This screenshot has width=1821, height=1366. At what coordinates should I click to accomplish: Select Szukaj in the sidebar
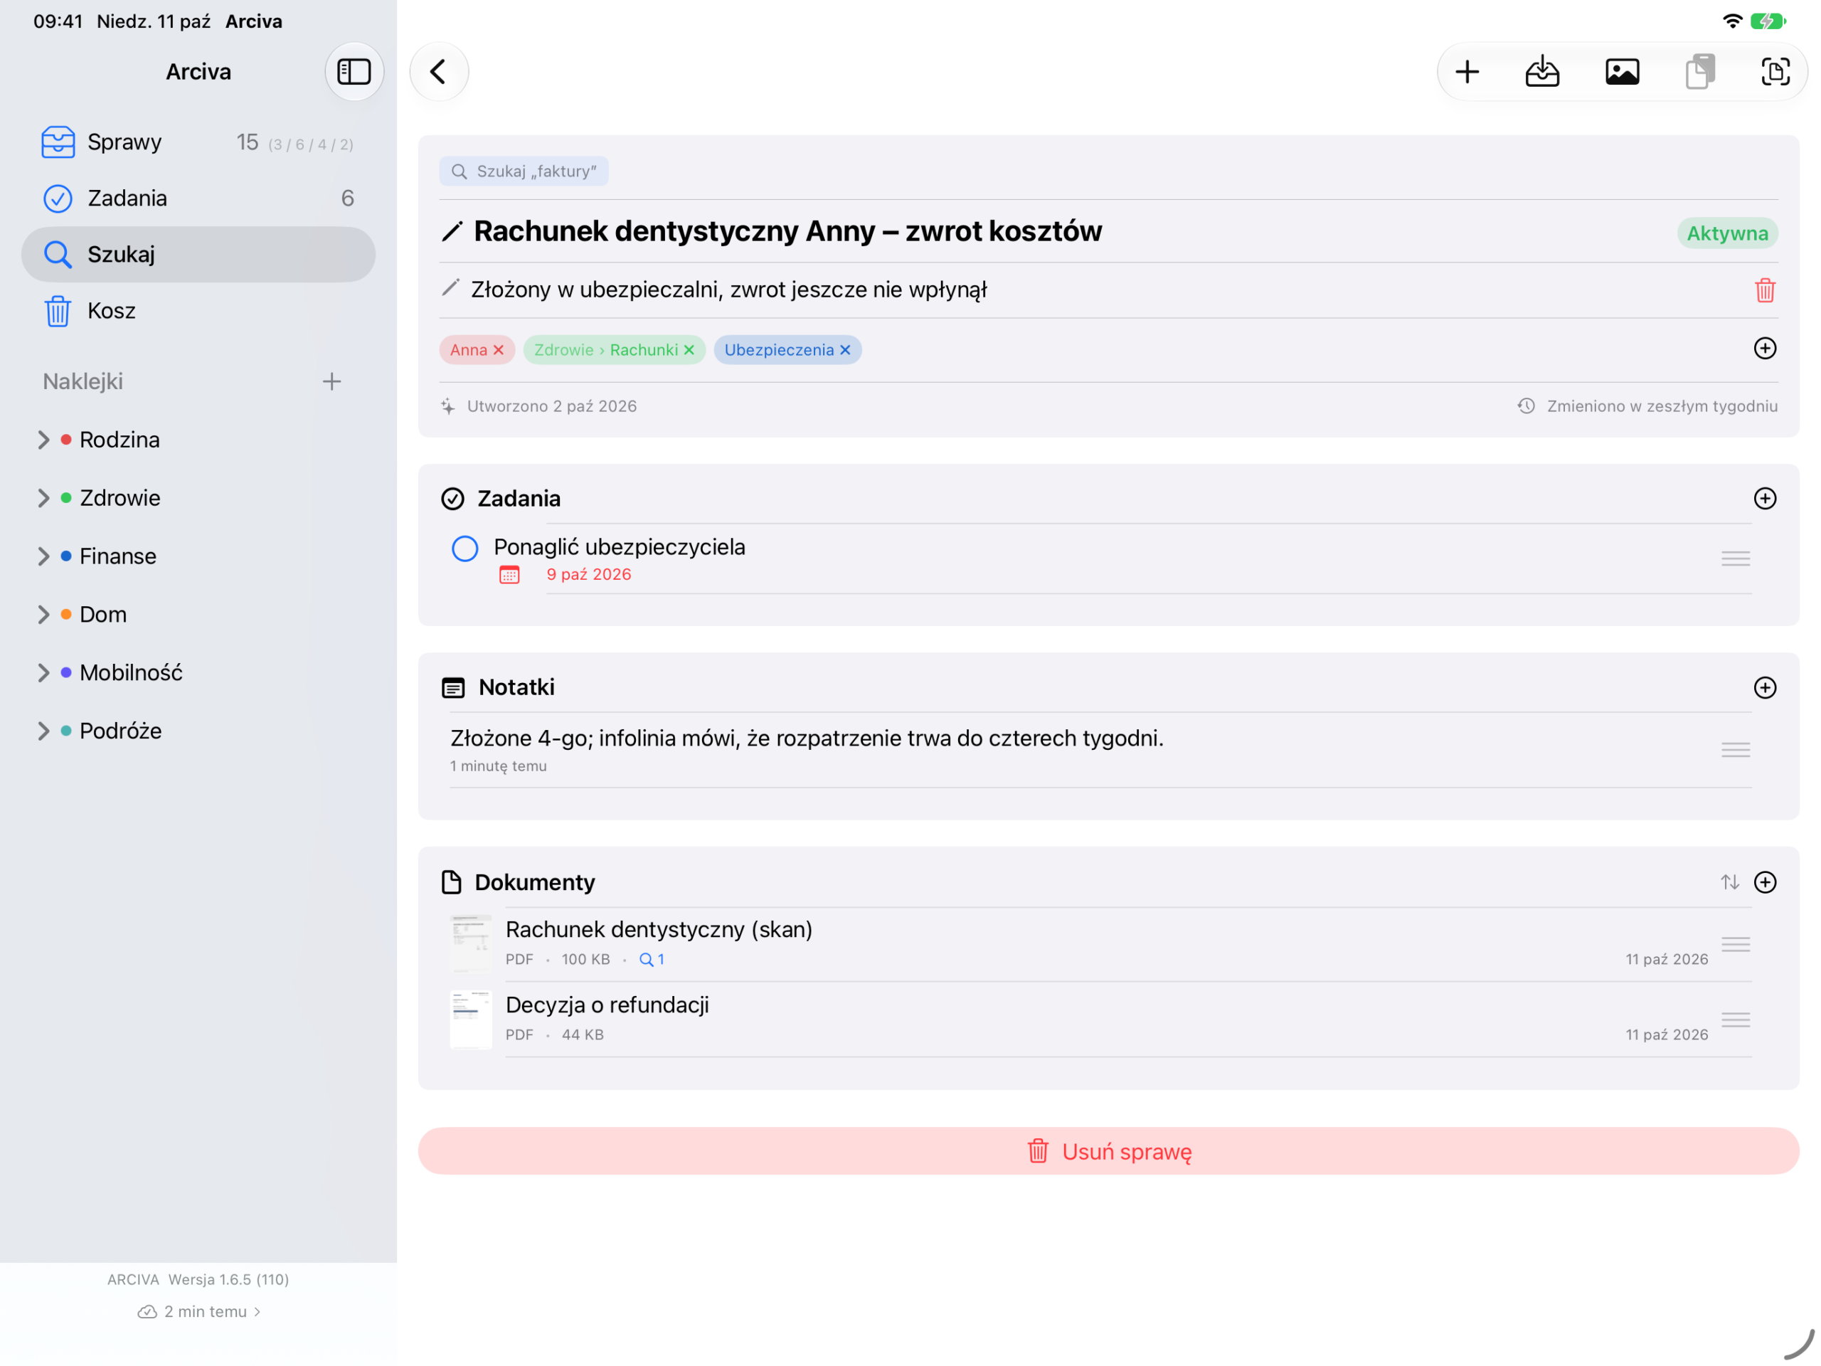coord(198,255)
